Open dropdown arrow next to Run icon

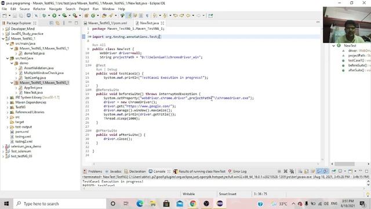[x=59, y=16]
